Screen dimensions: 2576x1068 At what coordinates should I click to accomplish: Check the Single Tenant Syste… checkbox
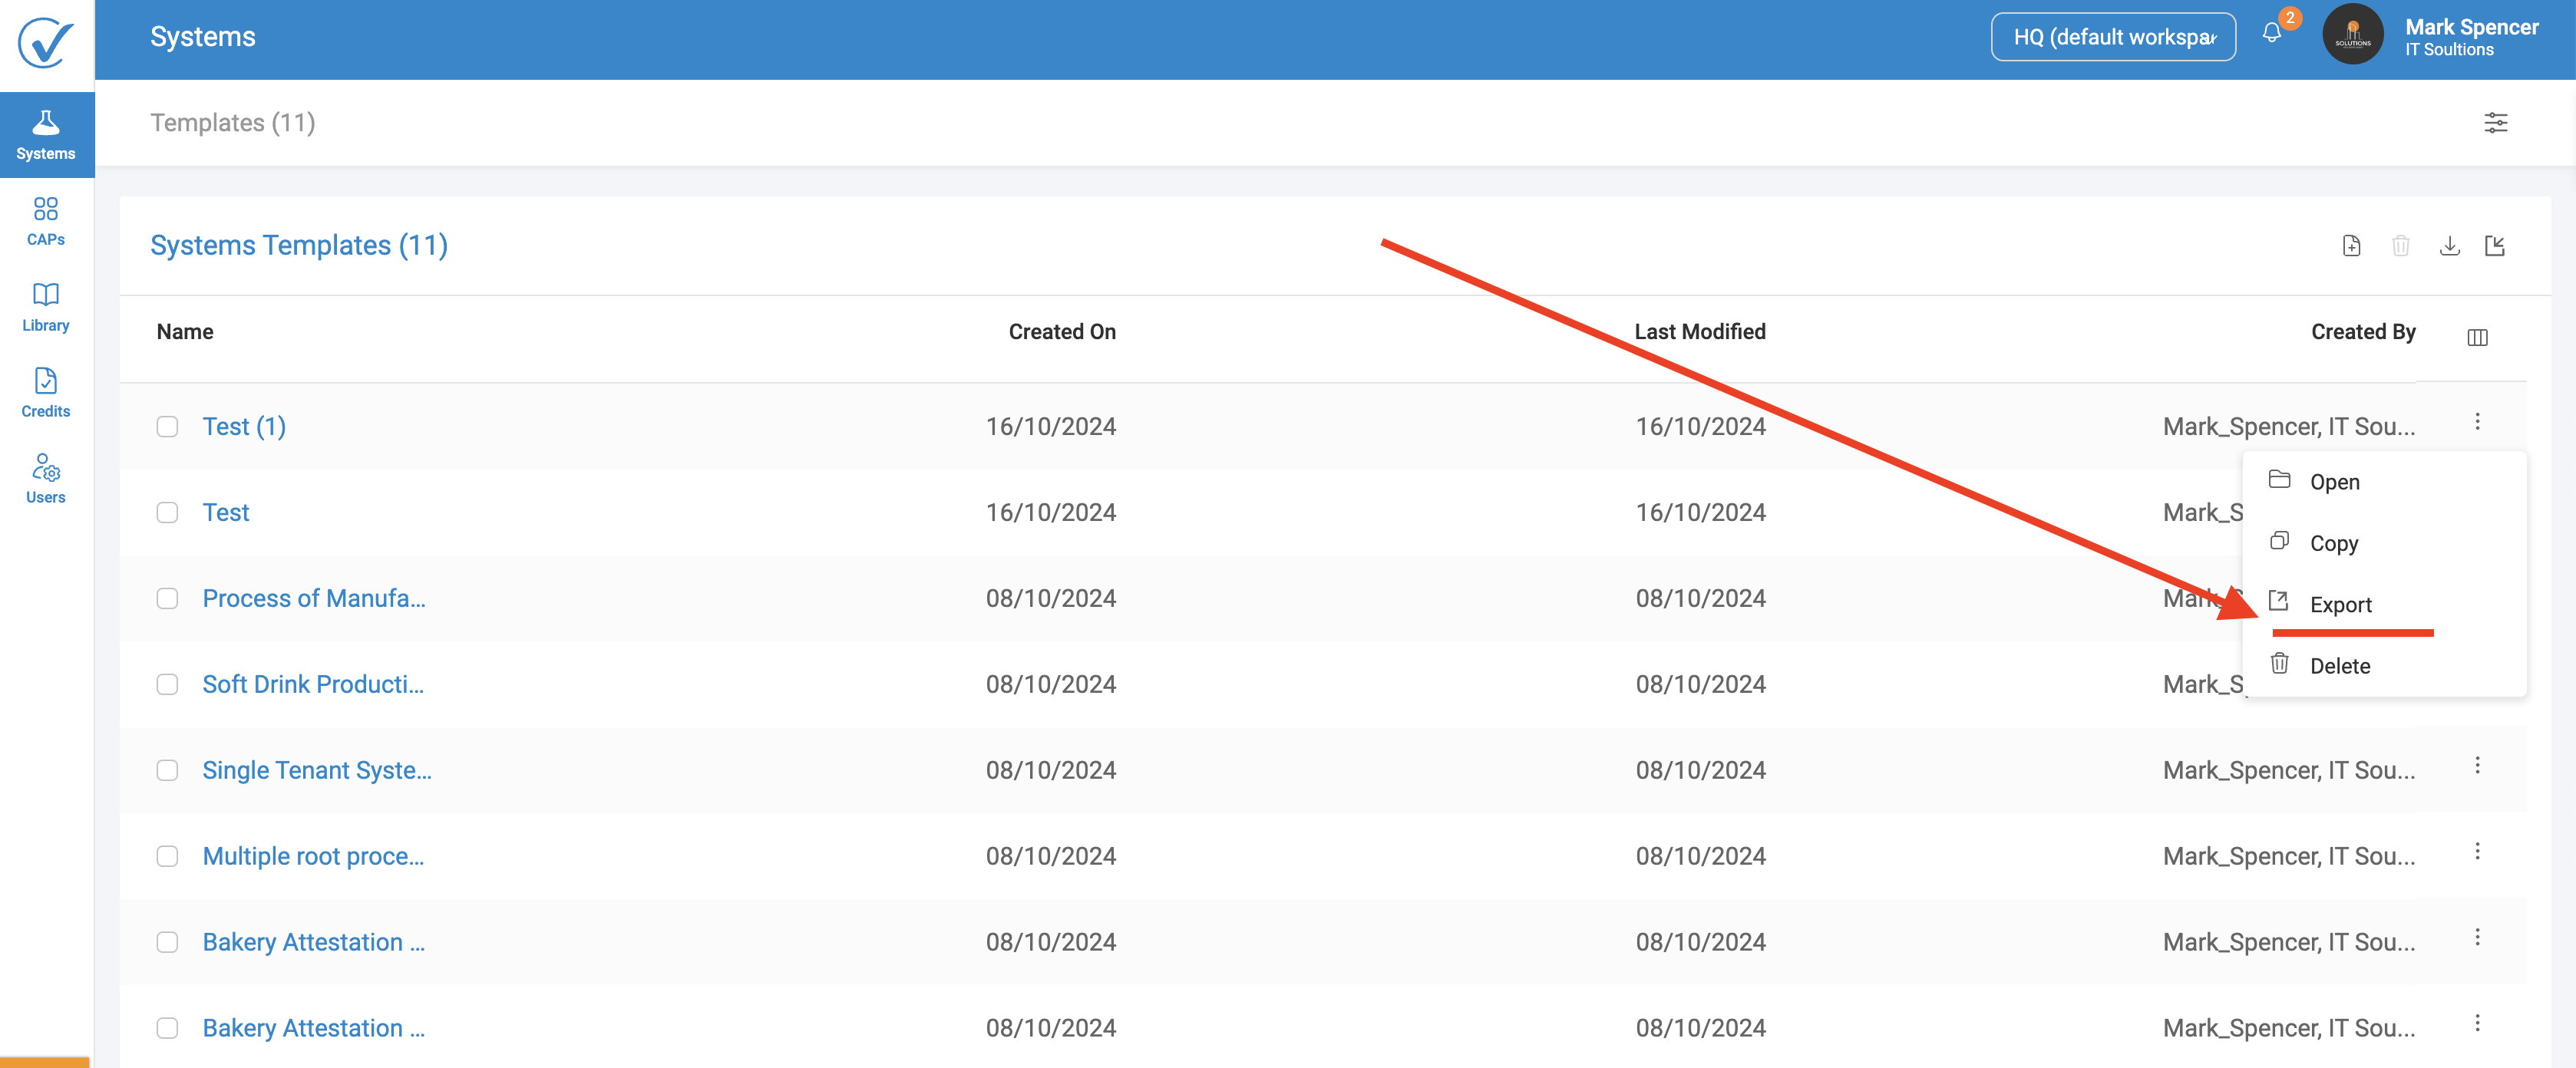pyautogui.click(x=168, y=771)
